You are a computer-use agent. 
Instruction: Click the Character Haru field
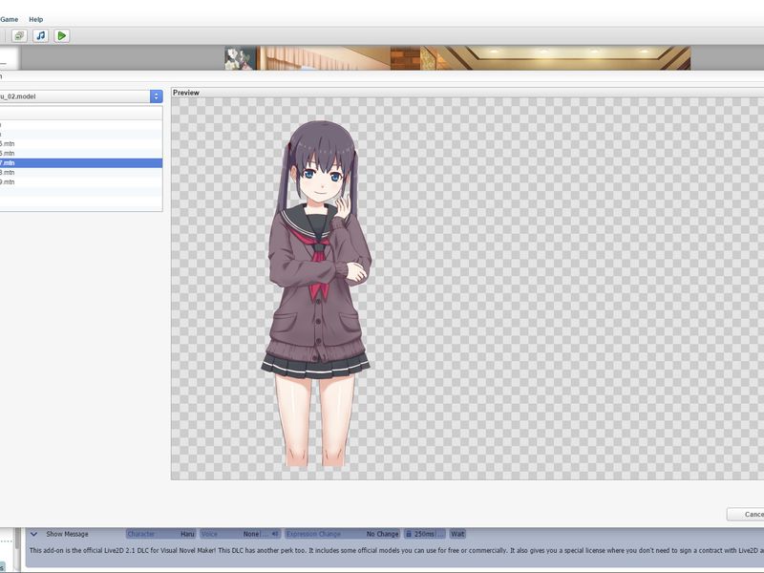pyautogui.click(x=160, y=534)
